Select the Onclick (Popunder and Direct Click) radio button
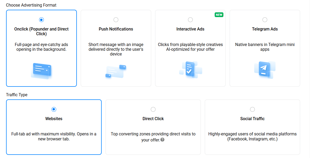This screenshot has width=310, height=158. [x=41, y=20]
